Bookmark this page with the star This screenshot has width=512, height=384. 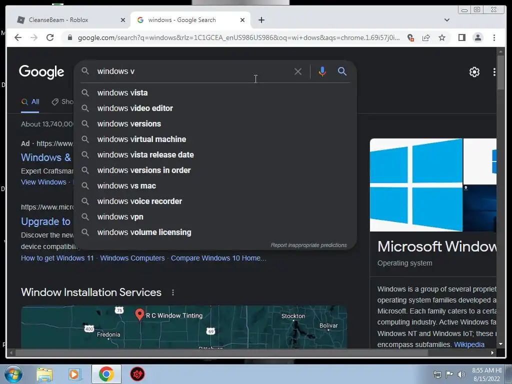click(442, 37)
